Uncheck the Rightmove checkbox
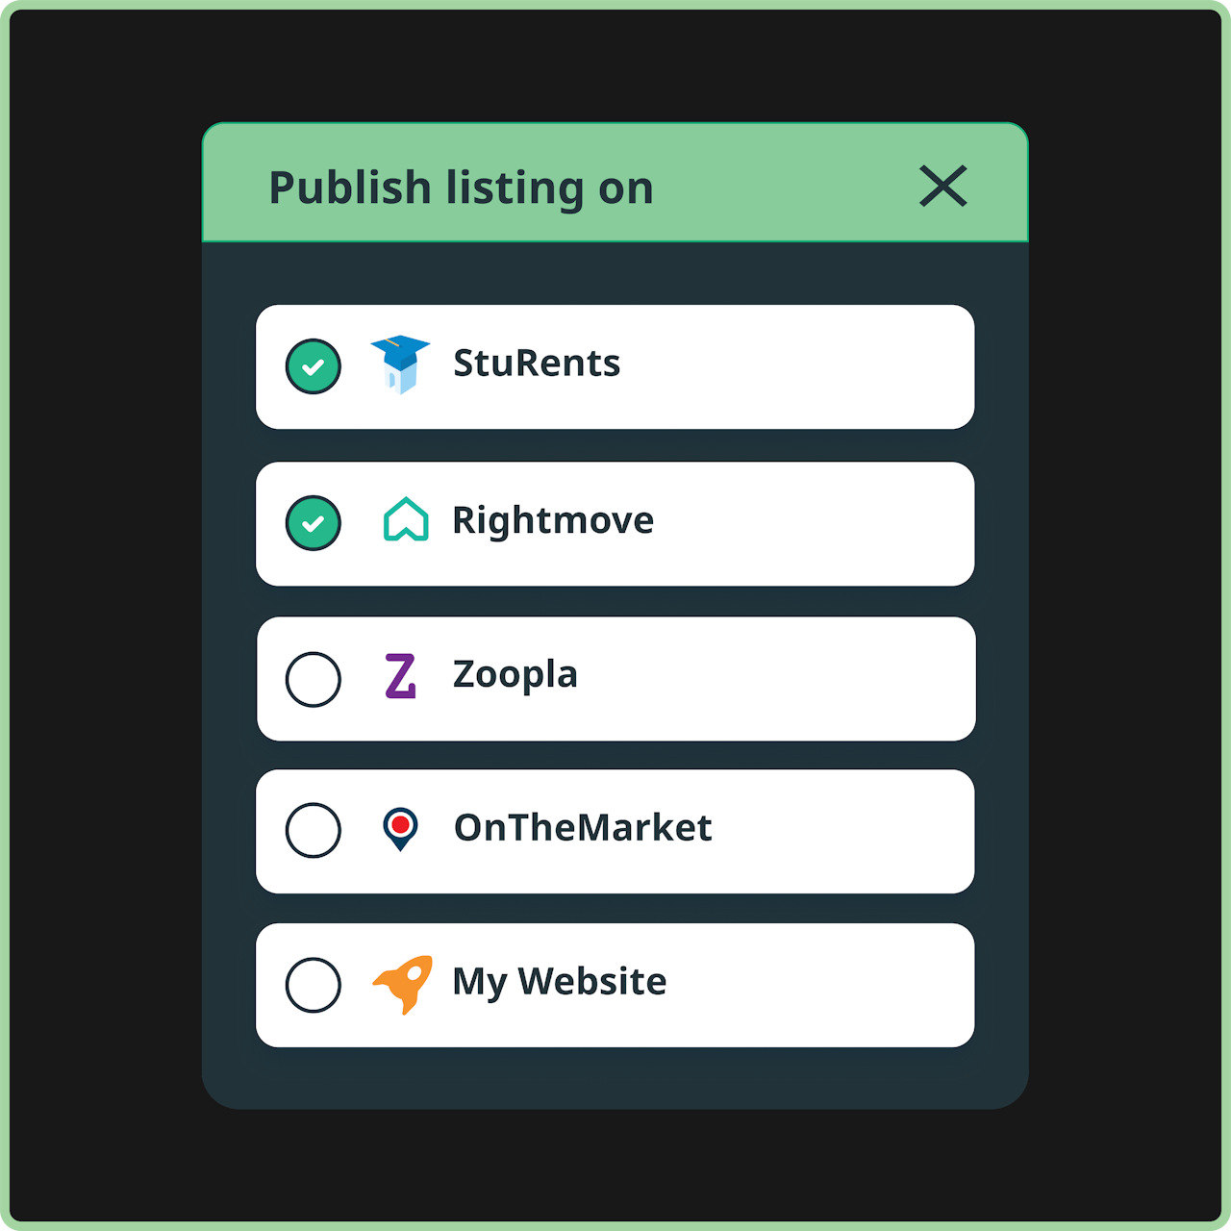 click(x=314, y=523)
